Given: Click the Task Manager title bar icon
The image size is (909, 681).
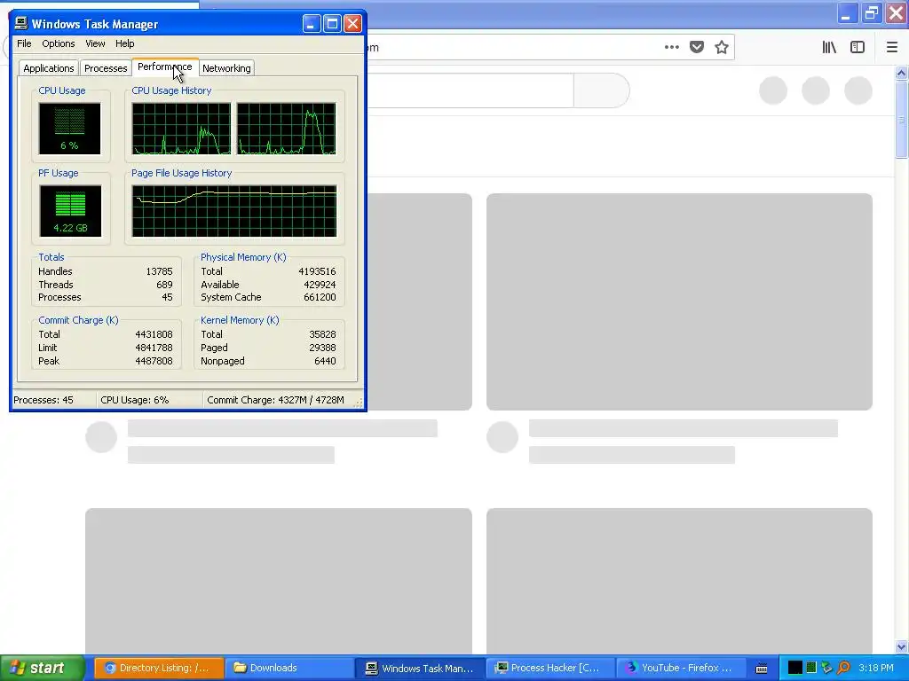Looking at the screenshot, I should point(21,23).
